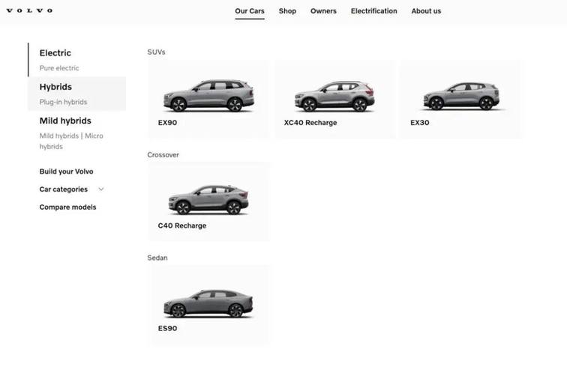
Task: Select Mild hybrids category
Action: [65, 121]
